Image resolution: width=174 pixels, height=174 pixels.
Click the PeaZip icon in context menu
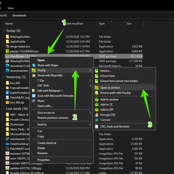pos(34,70)
